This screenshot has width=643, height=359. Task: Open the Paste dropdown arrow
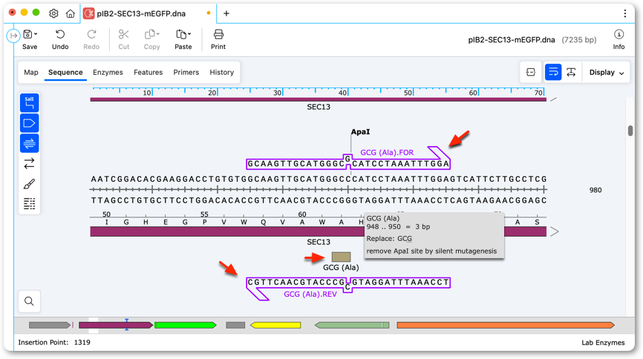point(189,34)
